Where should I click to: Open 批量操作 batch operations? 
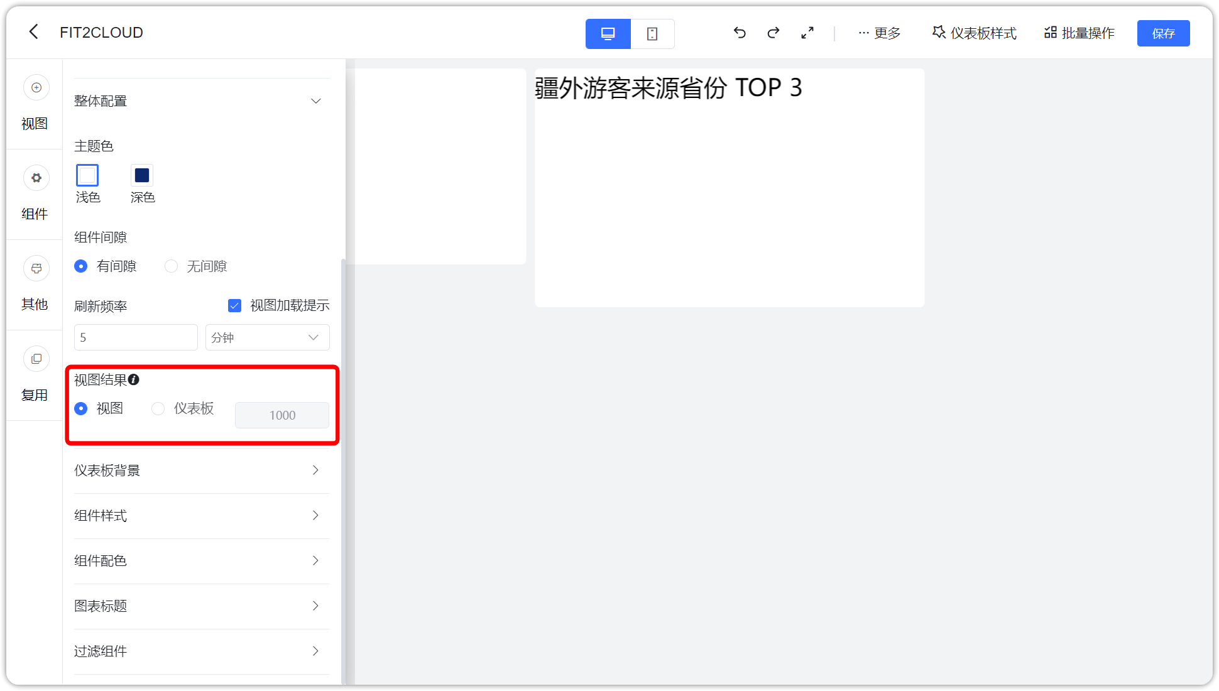tap(1080, 33)
